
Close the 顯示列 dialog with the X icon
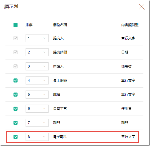point(142,7)
